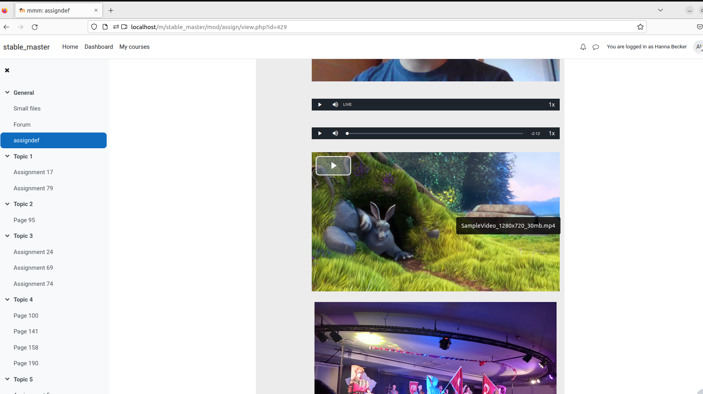The image size is (703, 394).
Task: Go to Home in navigation
Action: 70,47
